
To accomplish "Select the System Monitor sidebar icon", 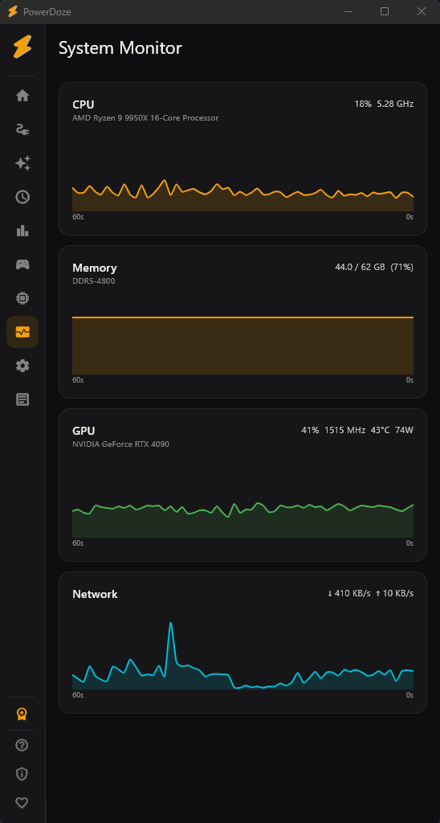I will (x=22, y=332).
